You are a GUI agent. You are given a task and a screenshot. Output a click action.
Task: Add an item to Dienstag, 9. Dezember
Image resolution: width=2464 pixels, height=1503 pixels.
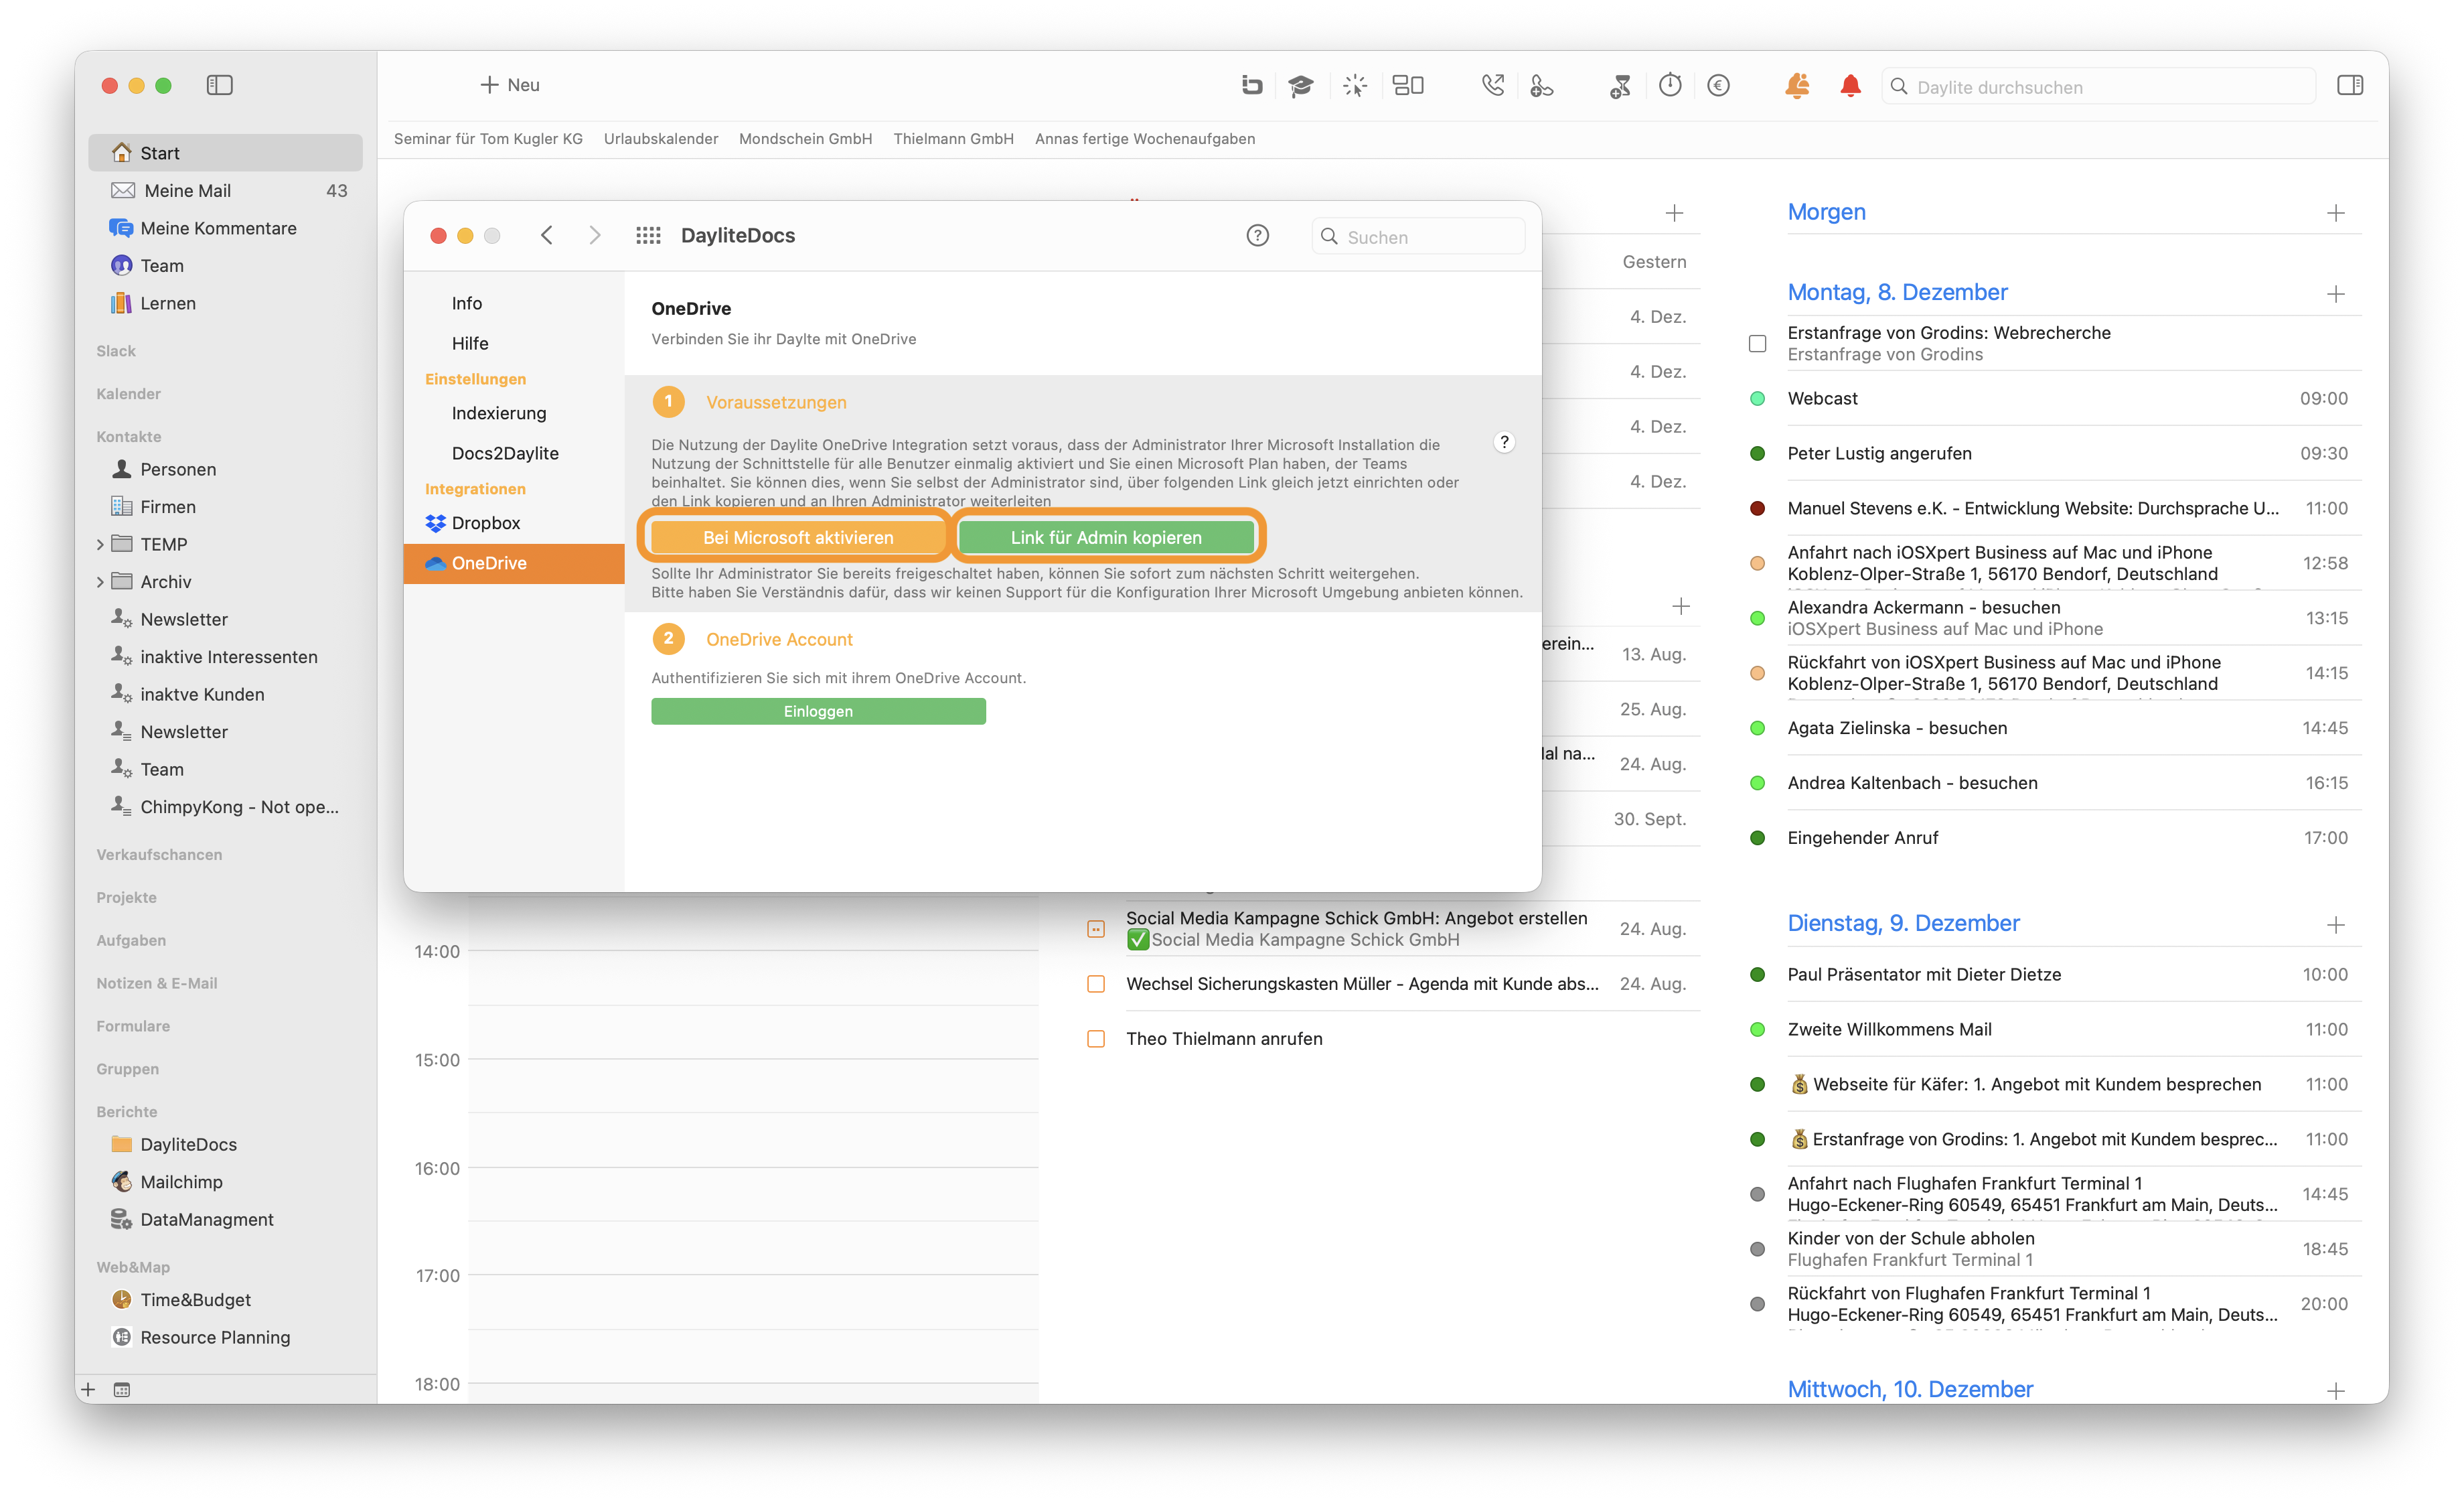click(x=2335, y=925)
